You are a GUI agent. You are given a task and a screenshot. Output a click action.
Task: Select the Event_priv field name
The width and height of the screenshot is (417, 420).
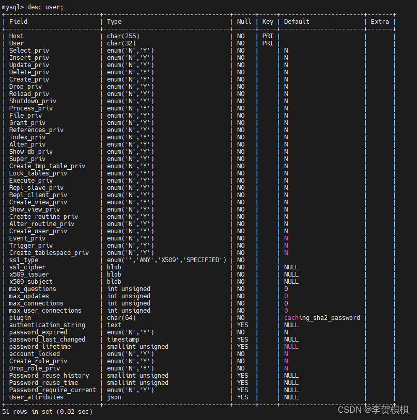coord(27,239)
